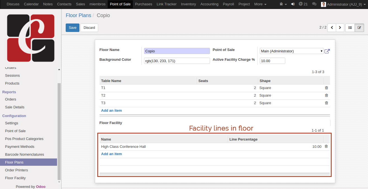The image size is (368, 189).
Task: Open Point of Sale configuration in sidebar
Action: pyautogui.click(x=15, y=131)
